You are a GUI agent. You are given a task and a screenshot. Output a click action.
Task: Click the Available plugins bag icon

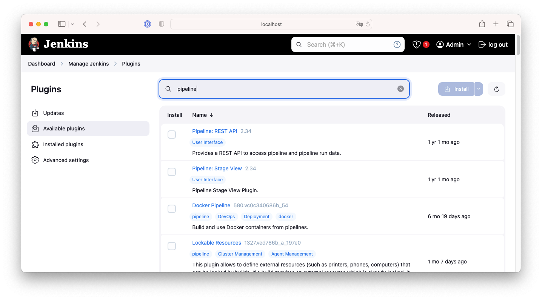point(35,129)
